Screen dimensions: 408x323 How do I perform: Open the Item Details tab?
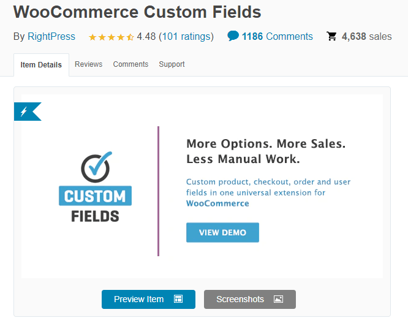pos(41,65)
